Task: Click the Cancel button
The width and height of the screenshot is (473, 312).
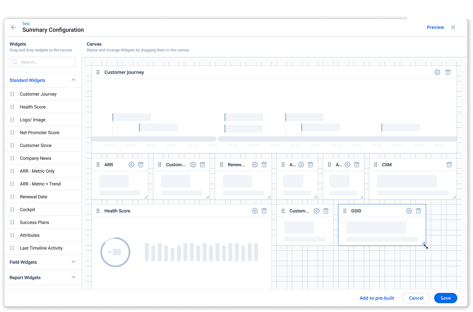Action: (416, 298)
